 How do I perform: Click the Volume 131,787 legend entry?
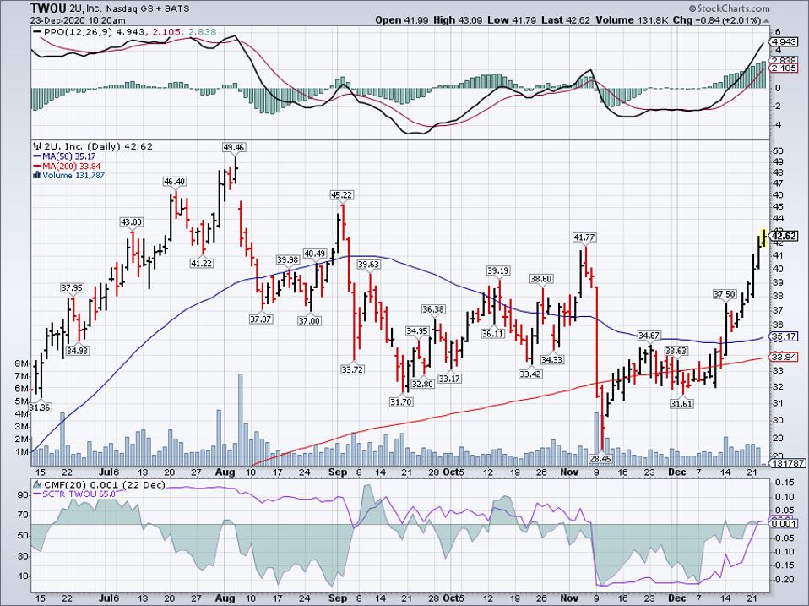click(73, 175)
